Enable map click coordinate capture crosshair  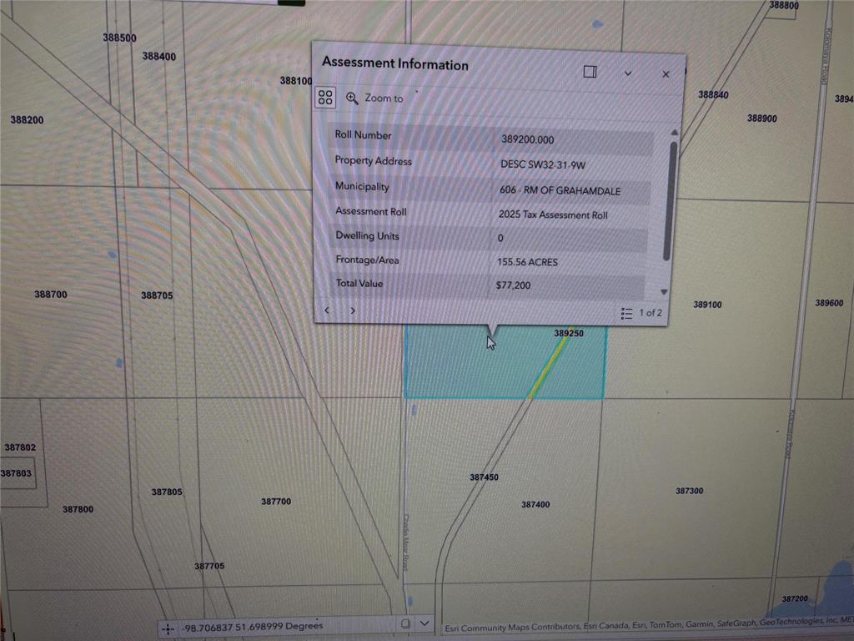click(x=168, y=627)
